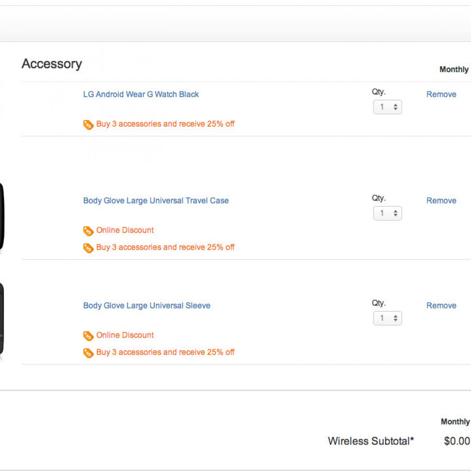471x471 pixels.
Task: Click 25% off promo text under LG Watch
Action: click(165, 124)
